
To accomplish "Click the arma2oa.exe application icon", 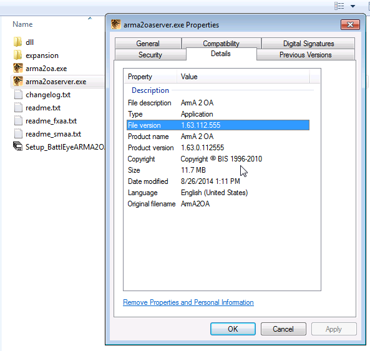I will (x=18, y=69).
